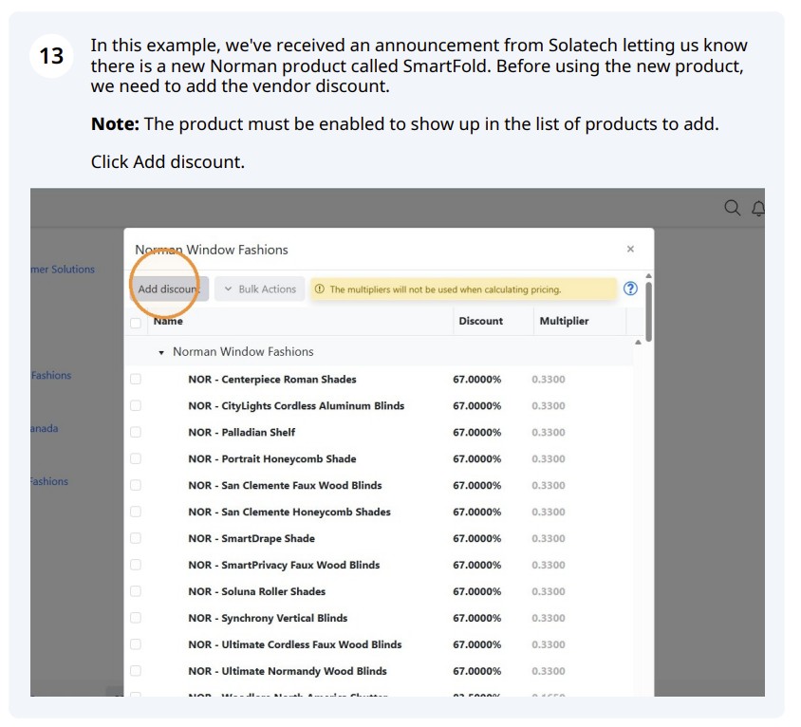Toggle the select-all checkbox in header
Screen dimensions: 801x727
(136, 323)
